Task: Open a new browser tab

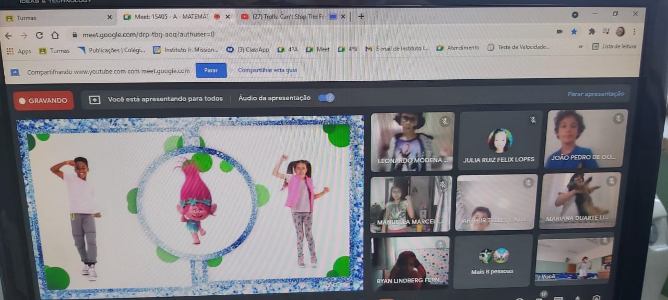Action: point(361,16)
